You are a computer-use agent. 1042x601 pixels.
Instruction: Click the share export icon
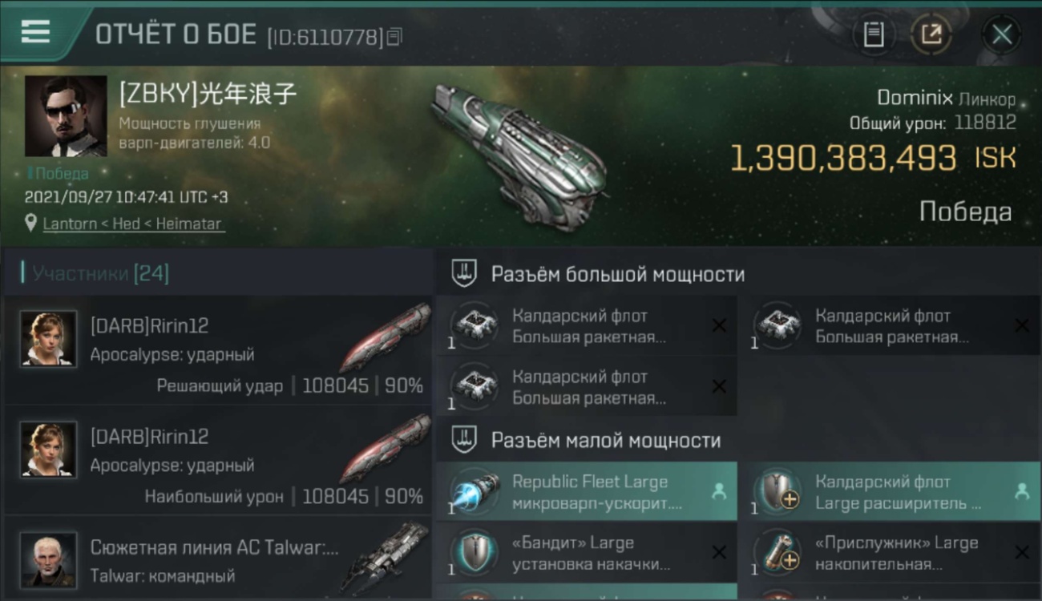(931, 34)
